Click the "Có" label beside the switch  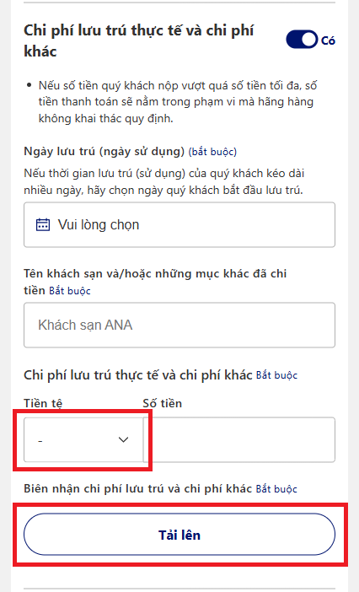coord(328,40)
